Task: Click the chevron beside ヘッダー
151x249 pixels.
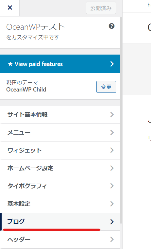Action: click(x=112, y=240)
